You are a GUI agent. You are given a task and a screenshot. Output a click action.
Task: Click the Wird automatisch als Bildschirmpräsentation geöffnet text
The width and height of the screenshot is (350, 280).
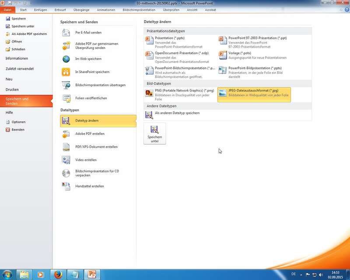point(178,75)
